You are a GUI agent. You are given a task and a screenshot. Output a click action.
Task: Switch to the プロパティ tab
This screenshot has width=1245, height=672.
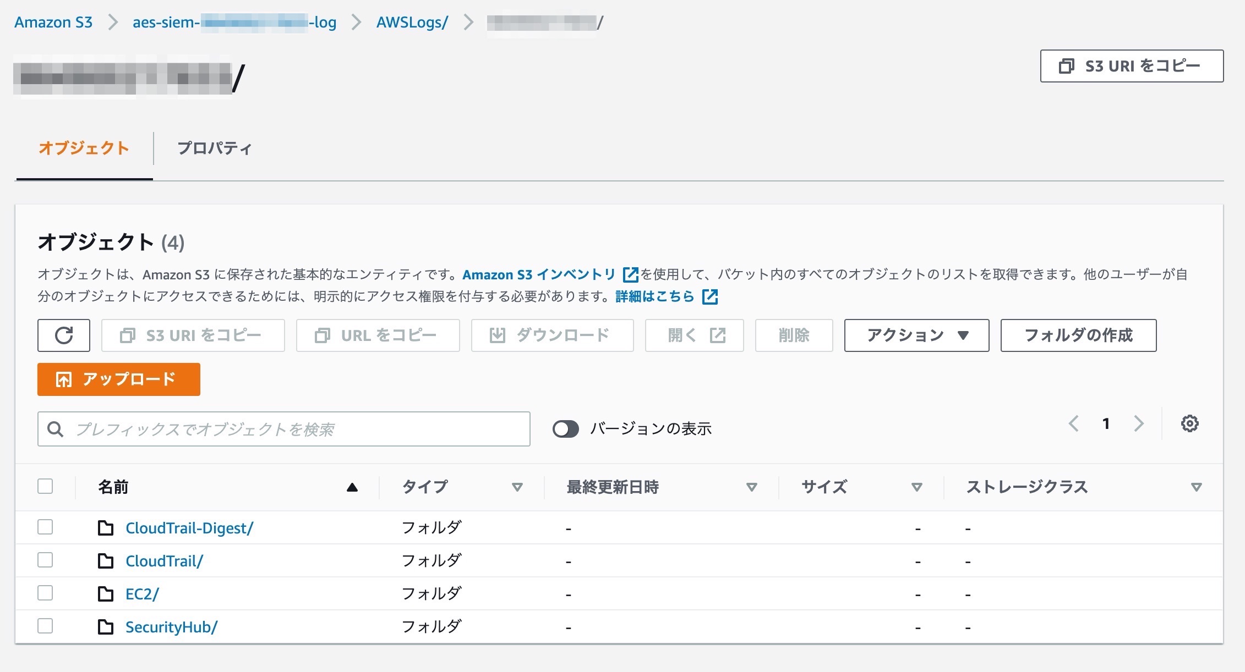click(215, 148)
